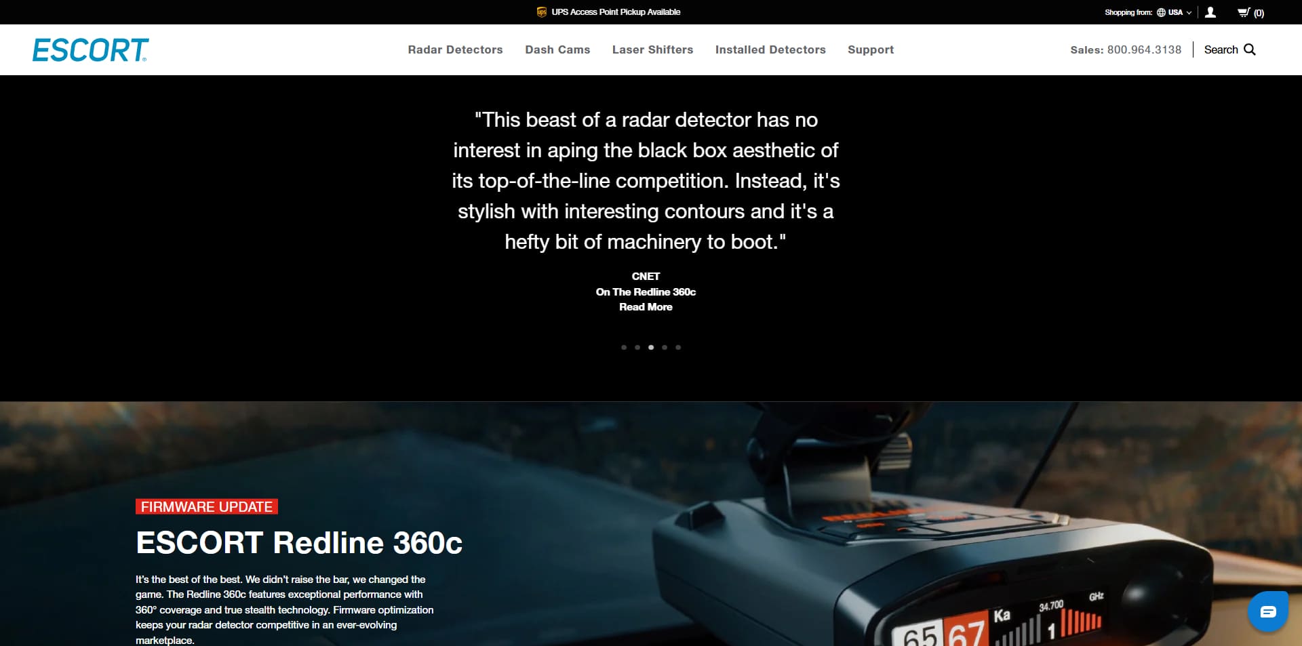Screen dimensions: 1302x646
Task: Click the FIRMWARE UPDATE red badge
Action: click(x=207, y=506)
